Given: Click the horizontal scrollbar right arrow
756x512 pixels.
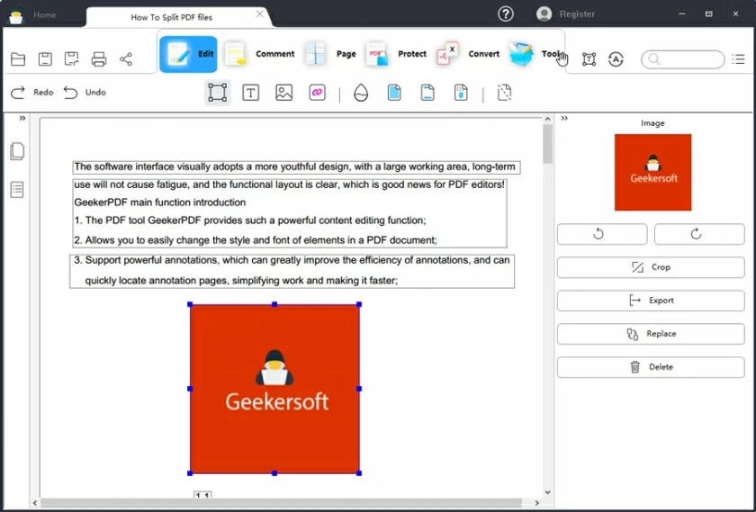Looking at the screenshot, I should [x=536, y=503].
